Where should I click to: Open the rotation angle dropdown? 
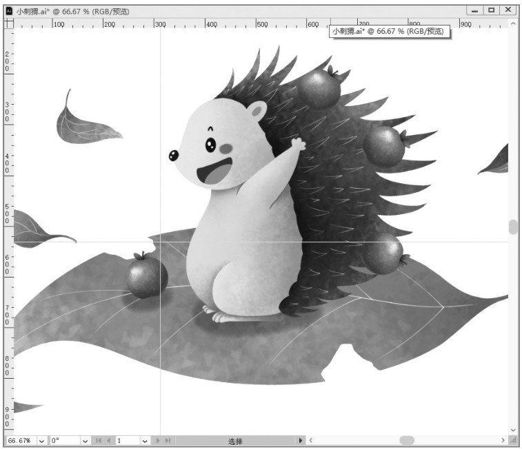(85, 441)
